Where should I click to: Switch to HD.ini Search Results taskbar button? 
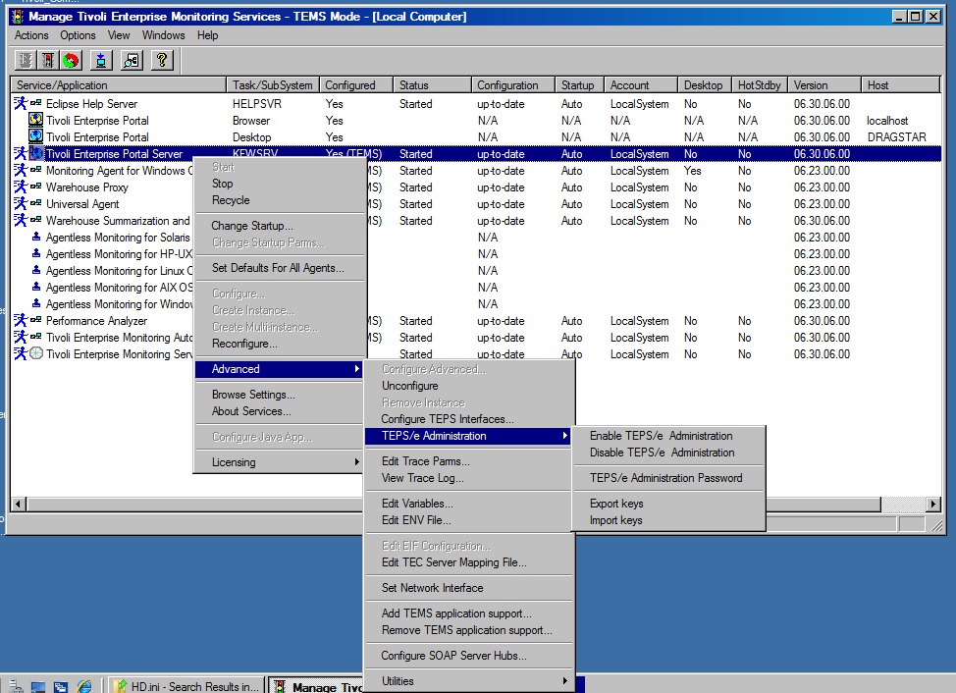coord(189,686)
